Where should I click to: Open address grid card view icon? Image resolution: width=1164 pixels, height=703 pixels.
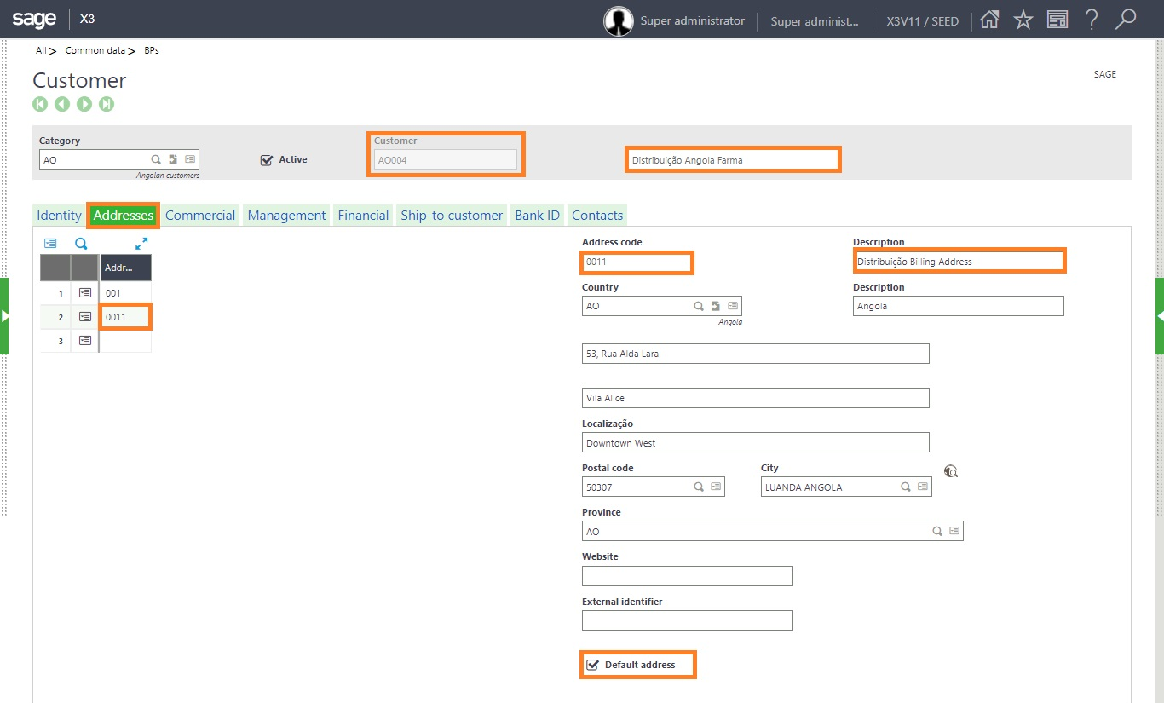[x=50, y=244]
